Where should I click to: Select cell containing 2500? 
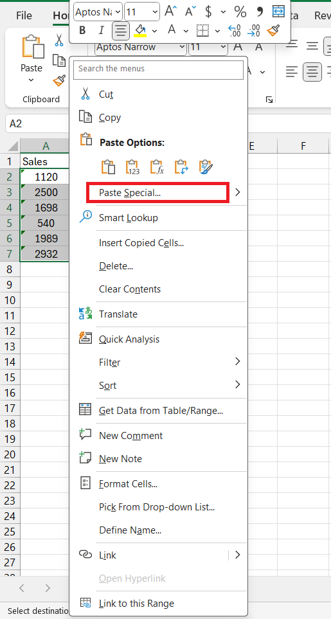pyautogui.click(x=46, y=192)
